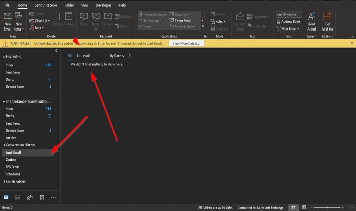Start Read Aloud speech
The image size is (356, 211).
tap(311, 21)
